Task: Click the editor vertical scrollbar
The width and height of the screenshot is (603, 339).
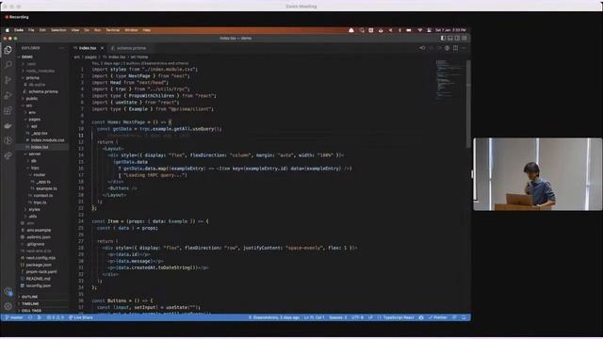Action: (x=468, y=104)
